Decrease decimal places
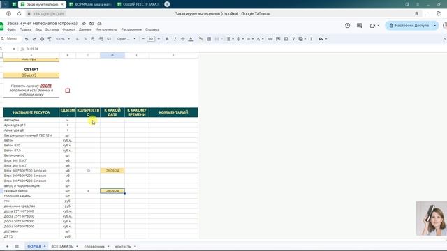The image size is (447, 251). coord(93,39)
